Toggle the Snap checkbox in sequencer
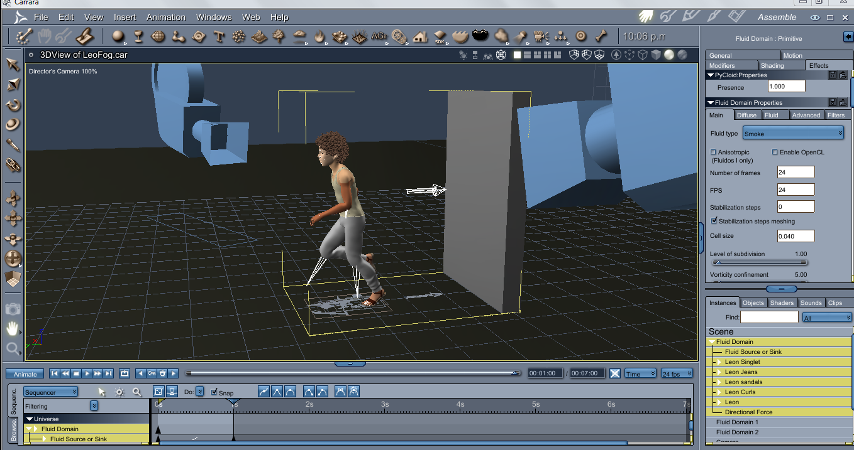The image size is (854, 450). pyautogui.click(x=214, y=392)
